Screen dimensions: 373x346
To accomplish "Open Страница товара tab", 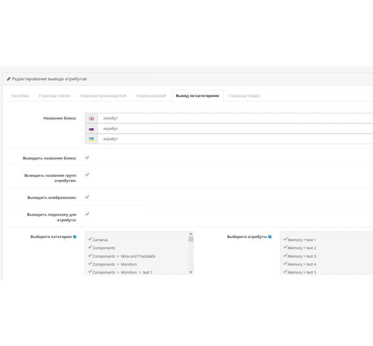I will 244,96.
